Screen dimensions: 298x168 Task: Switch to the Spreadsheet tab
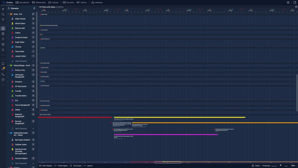point(22,2)
